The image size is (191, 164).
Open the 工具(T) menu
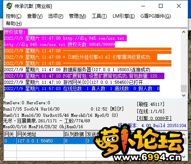[99, 16]
